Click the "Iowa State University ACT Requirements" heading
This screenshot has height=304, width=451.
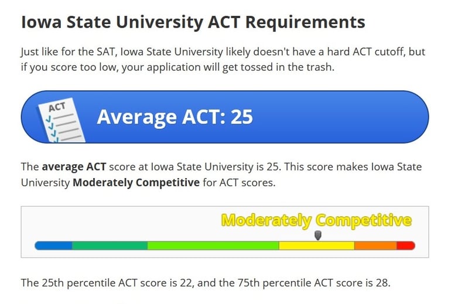pos(193,22)
